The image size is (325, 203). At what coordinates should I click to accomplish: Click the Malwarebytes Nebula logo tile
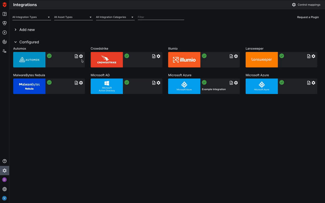[x=29, y=86]
